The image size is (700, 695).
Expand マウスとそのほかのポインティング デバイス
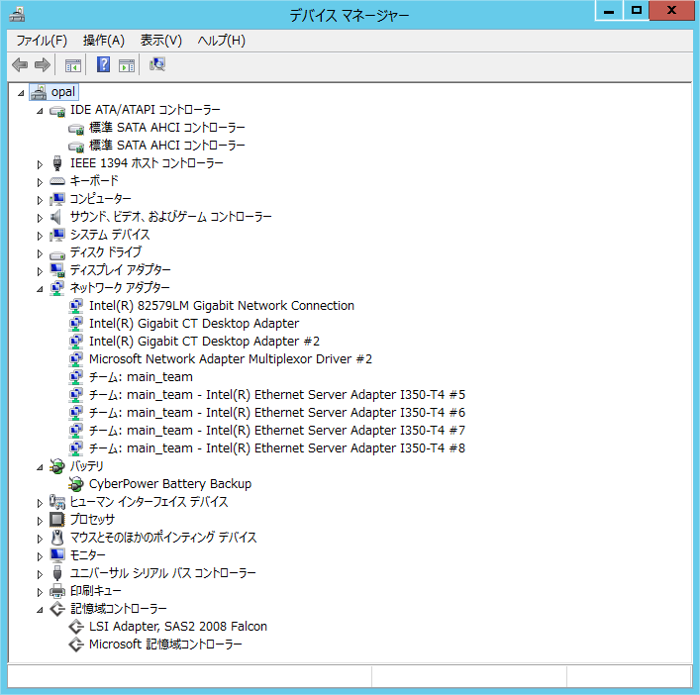click(40, 539)
